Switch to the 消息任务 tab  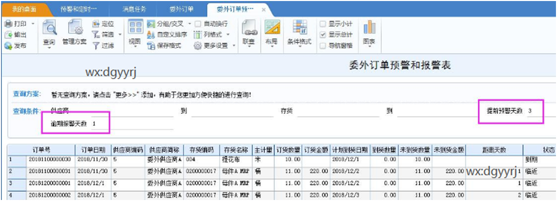[134, 10]
